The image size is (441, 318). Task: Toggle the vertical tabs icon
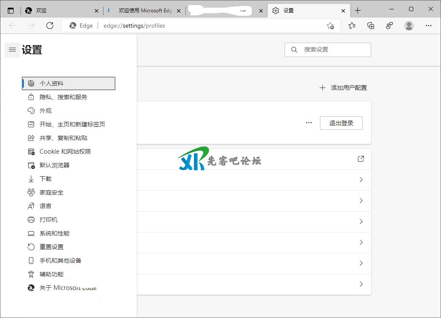11,11
